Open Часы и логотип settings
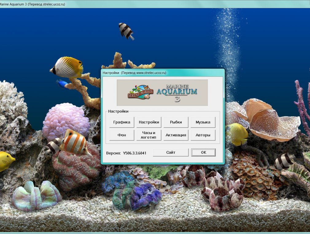The width and height of the screenshot is (310, 234). [x=149, y=135]
